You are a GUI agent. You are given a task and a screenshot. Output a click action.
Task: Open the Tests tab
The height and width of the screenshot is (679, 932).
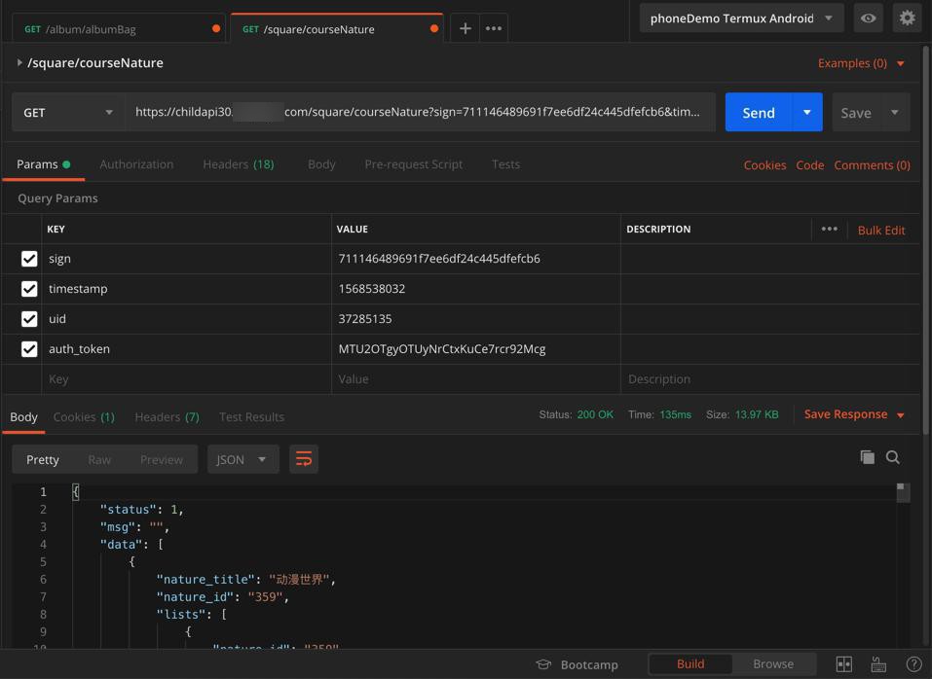tap(505, 164)
